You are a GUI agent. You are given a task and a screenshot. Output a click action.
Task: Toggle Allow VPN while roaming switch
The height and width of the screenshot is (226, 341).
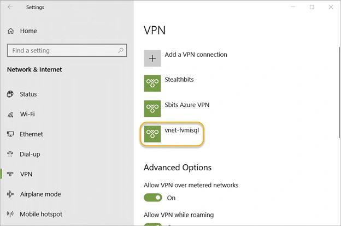[153, 224]
